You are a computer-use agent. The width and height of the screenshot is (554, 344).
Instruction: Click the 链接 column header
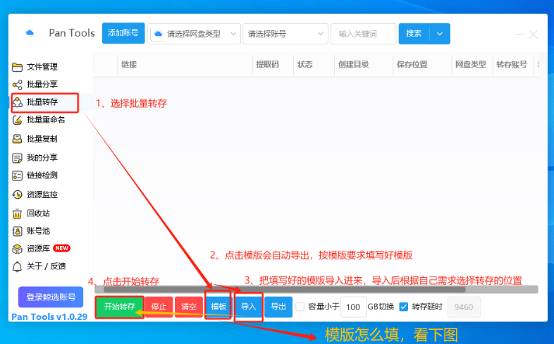(129, 64)
